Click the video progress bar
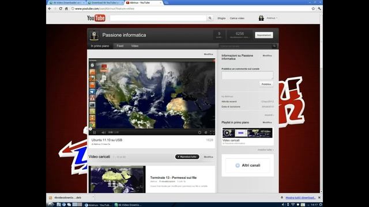The width and height of the screenshot is (369, 207). (152, 129)
